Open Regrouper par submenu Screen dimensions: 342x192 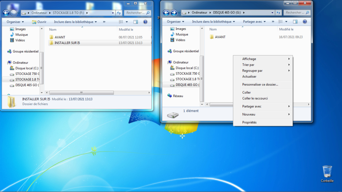click(x=263, y=71)
